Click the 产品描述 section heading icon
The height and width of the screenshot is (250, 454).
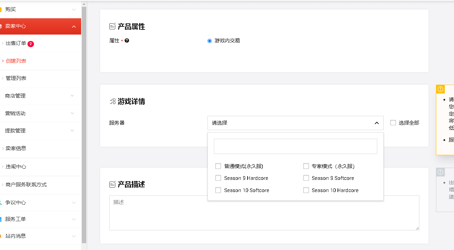click(x=112, y=185)
